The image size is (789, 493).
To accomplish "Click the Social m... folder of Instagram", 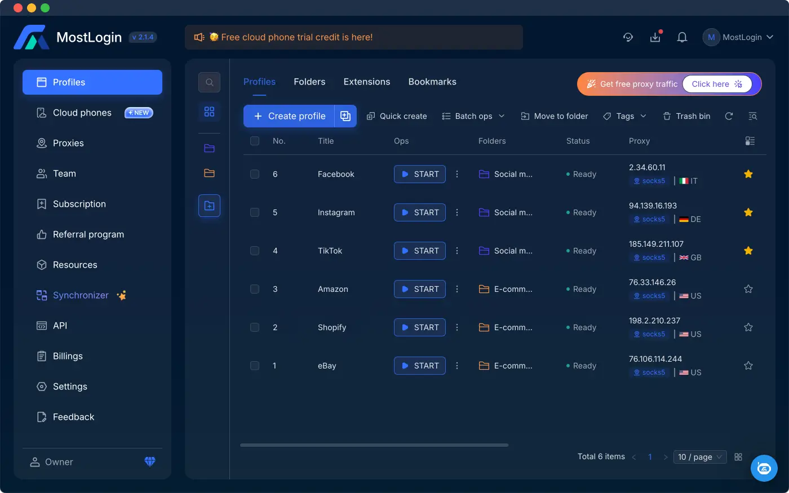I will point(506,212).
